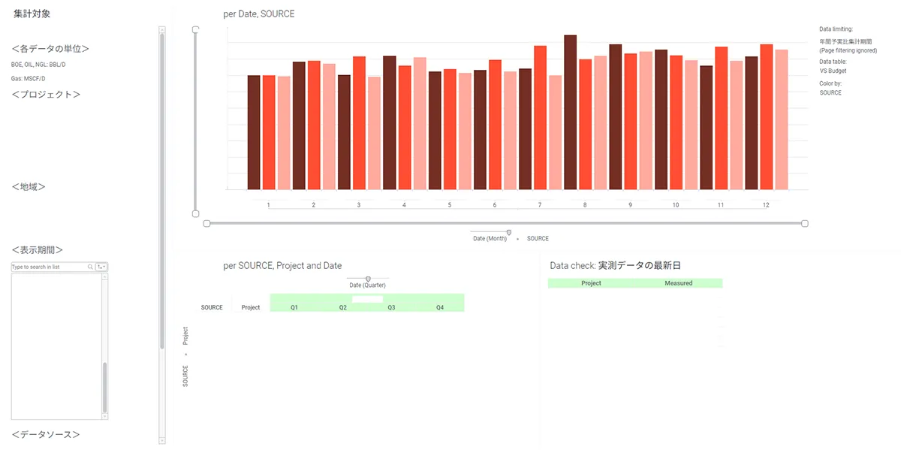Click the search icon in the list filter
Screen dimensions: 901x450
[91, 267]
